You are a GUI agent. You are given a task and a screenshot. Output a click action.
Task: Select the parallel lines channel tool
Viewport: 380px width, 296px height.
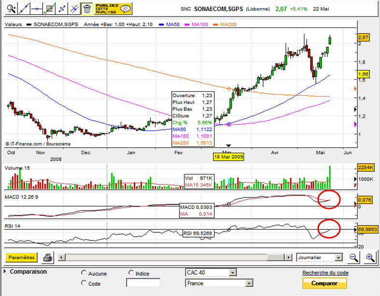pos(74,9)
